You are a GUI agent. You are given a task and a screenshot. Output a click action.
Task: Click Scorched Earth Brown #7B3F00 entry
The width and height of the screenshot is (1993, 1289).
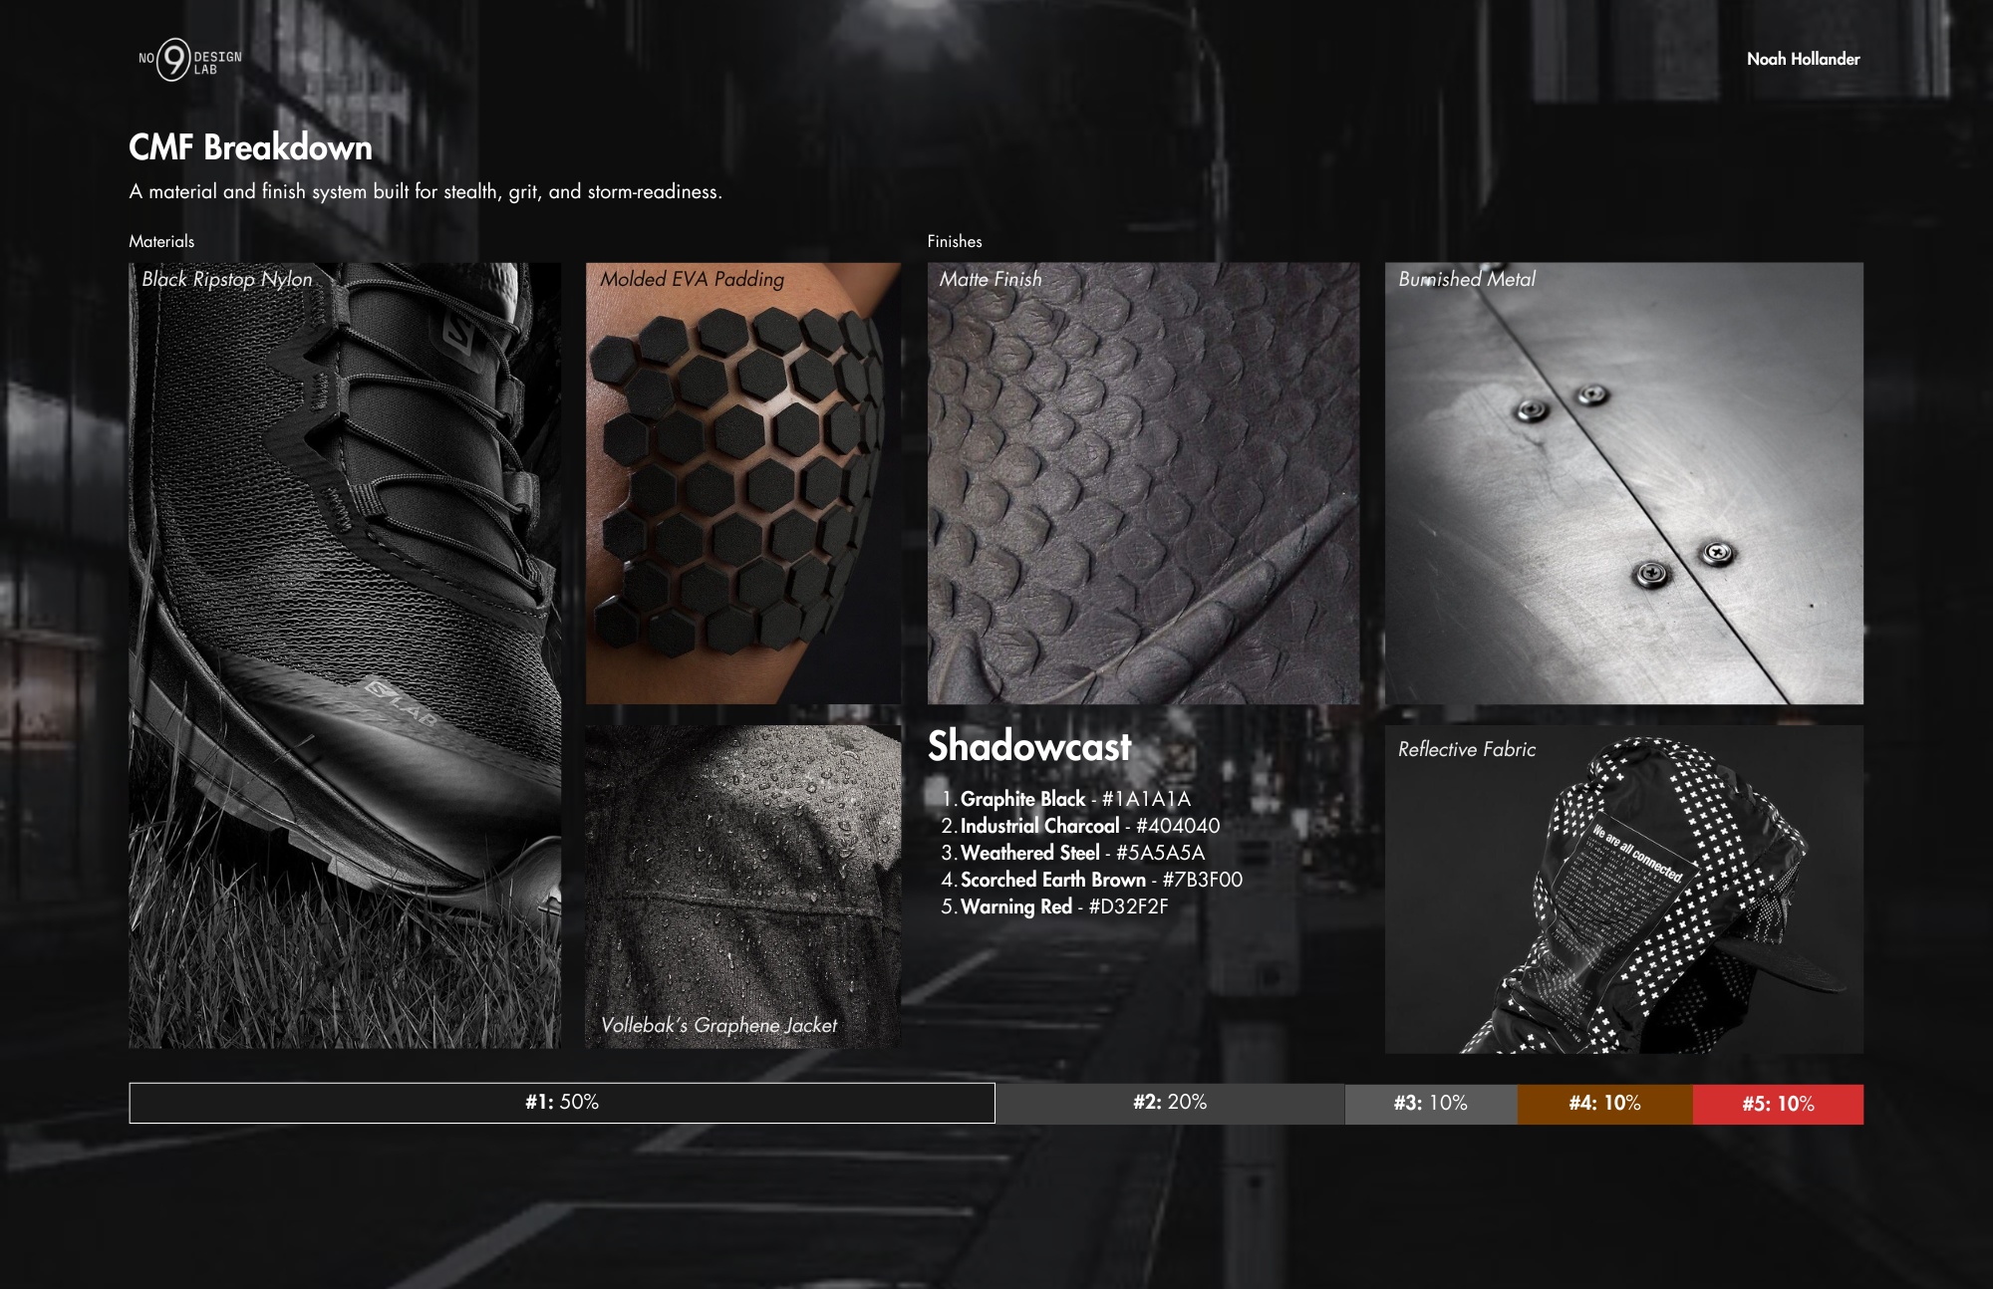[1092, 880]
